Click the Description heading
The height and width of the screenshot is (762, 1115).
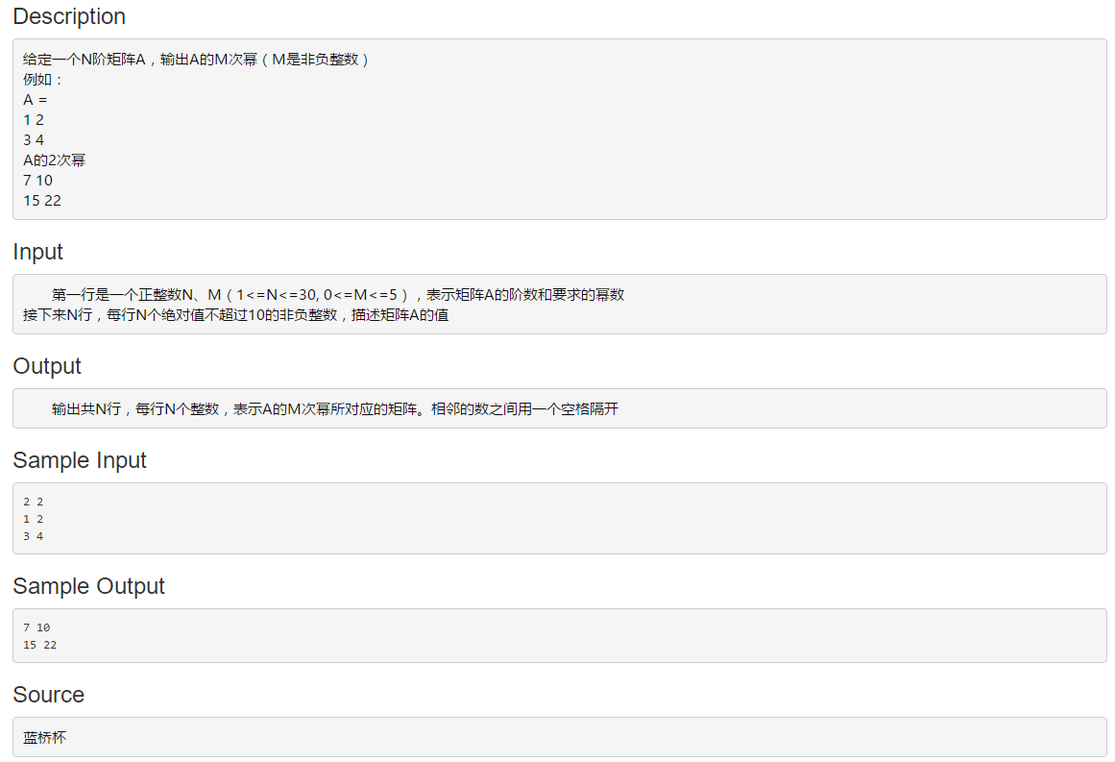click(x=69, y=16)
